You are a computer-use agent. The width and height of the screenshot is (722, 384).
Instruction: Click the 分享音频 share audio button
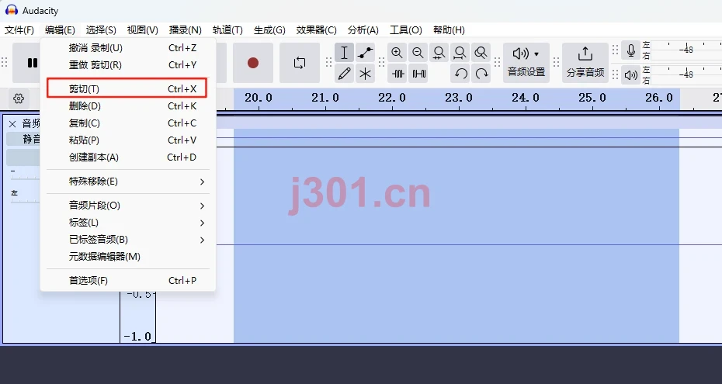[x=585, y=63]
